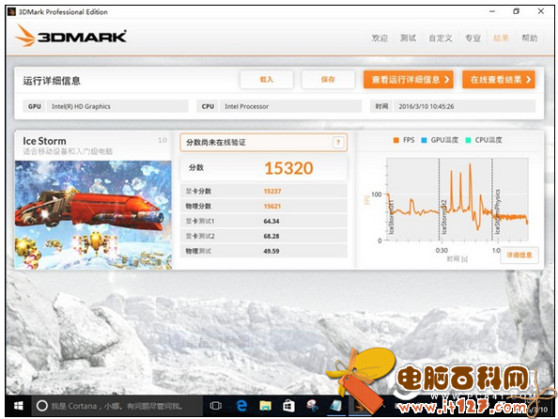Screen dimensions: 558x419
Task: Open the Windows Start menu
Action: point(18,406)
